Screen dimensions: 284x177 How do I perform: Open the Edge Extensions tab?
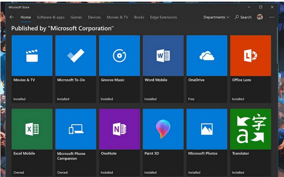point(163,17)
